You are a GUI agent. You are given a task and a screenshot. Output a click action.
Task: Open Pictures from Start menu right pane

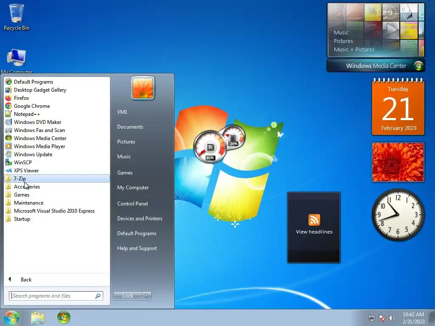tap(126, 142)
